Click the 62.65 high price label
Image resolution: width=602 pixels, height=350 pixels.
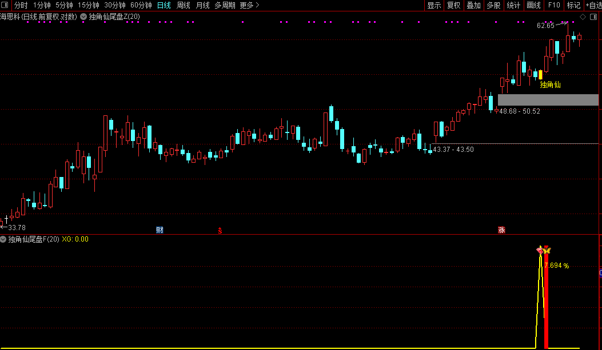[545, 26]
